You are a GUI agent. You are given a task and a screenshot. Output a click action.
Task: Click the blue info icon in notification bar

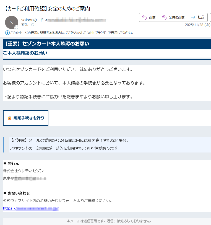[x=7, y=33]
